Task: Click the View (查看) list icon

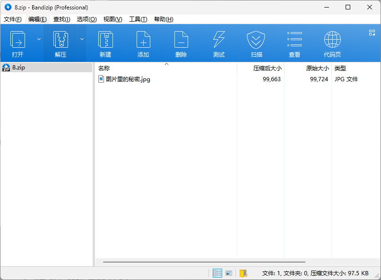Action: [294, 39]
